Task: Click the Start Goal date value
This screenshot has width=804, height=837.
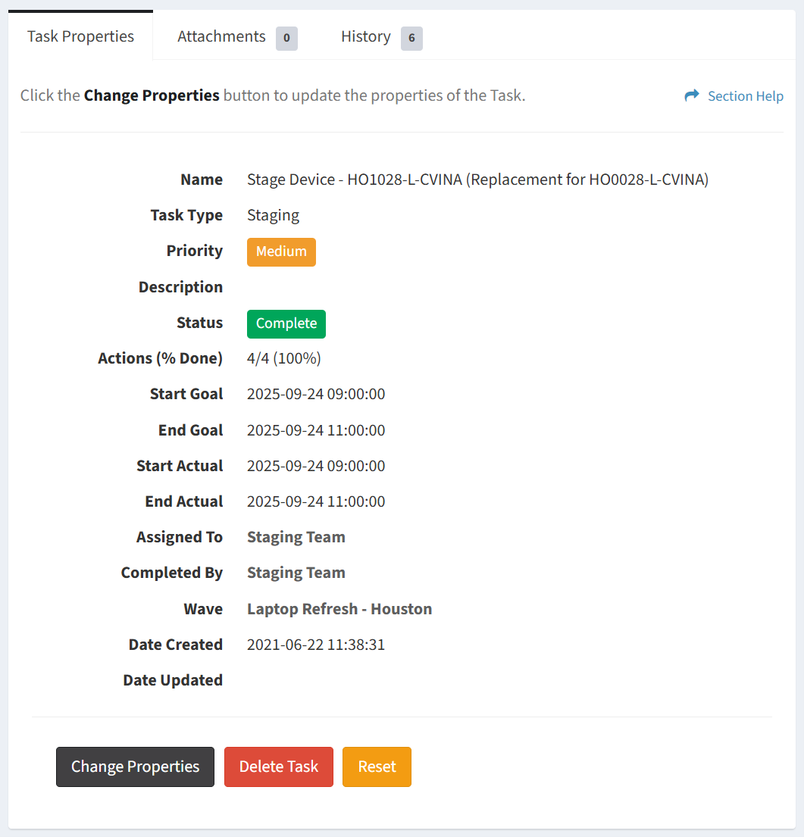Action: [x=315, y=394]
